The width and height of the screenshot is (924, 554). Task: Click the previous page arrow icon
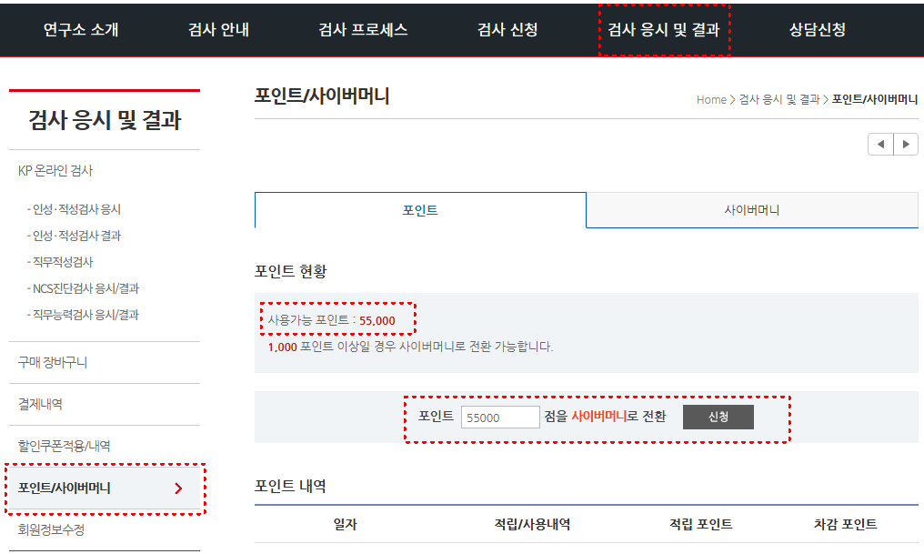click(x=880, y=144)
